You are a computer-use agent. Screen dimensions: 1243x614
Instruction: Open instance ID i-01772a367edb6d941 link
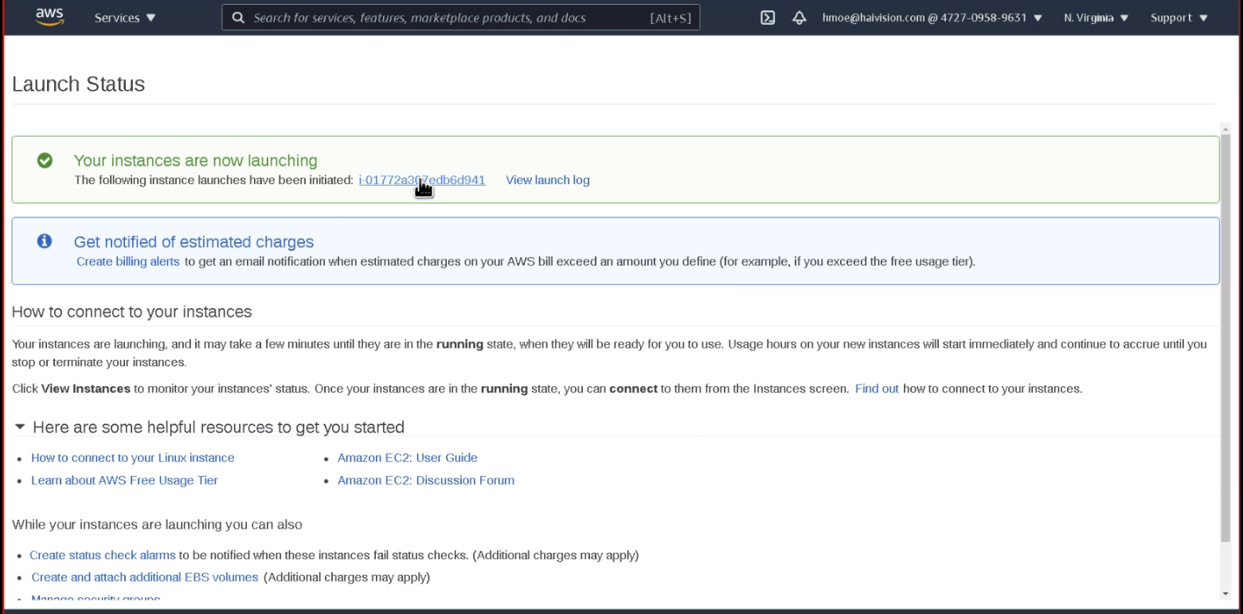click(421, 180)
